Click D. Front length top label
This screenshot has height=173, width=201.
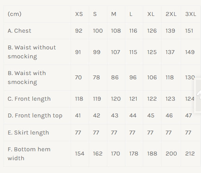pyautogui.click(x=35, y=115)
